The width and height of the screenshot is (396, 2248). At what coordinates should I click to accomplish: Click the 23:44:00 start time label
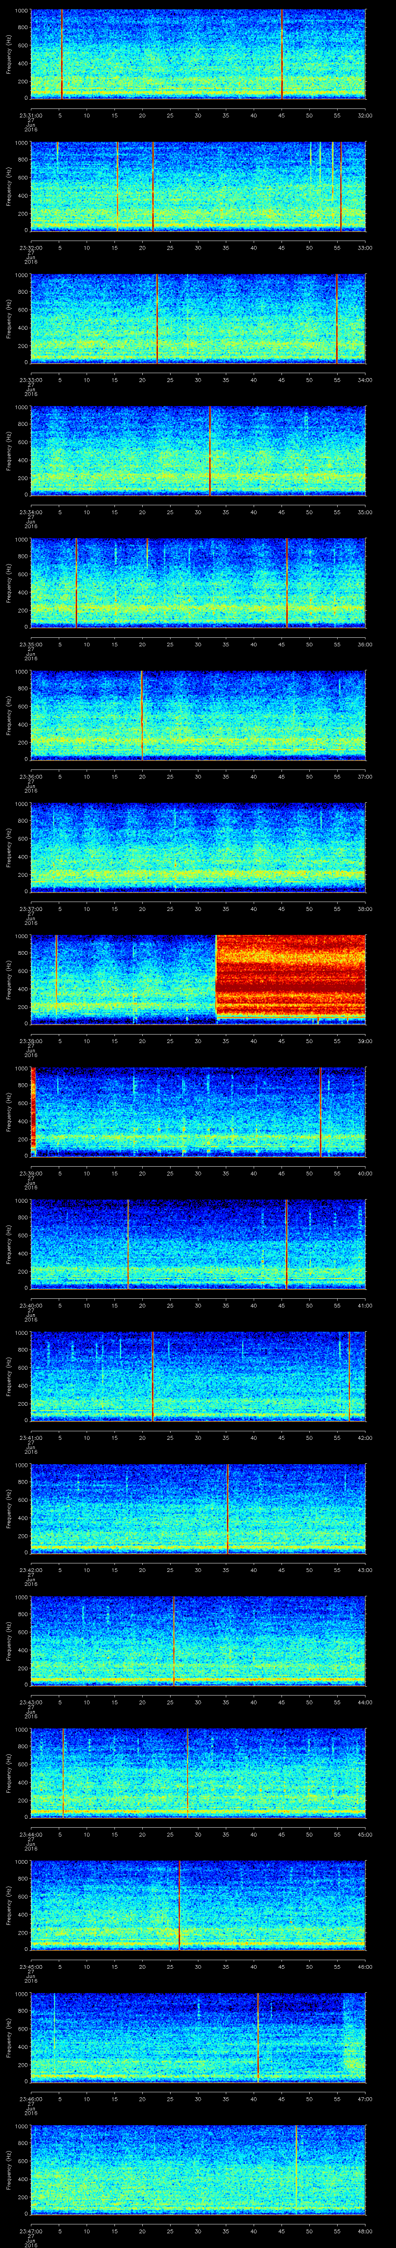[31, 1833]
